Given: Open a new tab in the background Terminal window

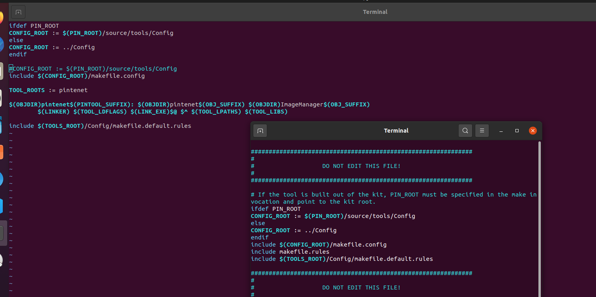Looking at the screenshot, I should (x=18, y=12).
